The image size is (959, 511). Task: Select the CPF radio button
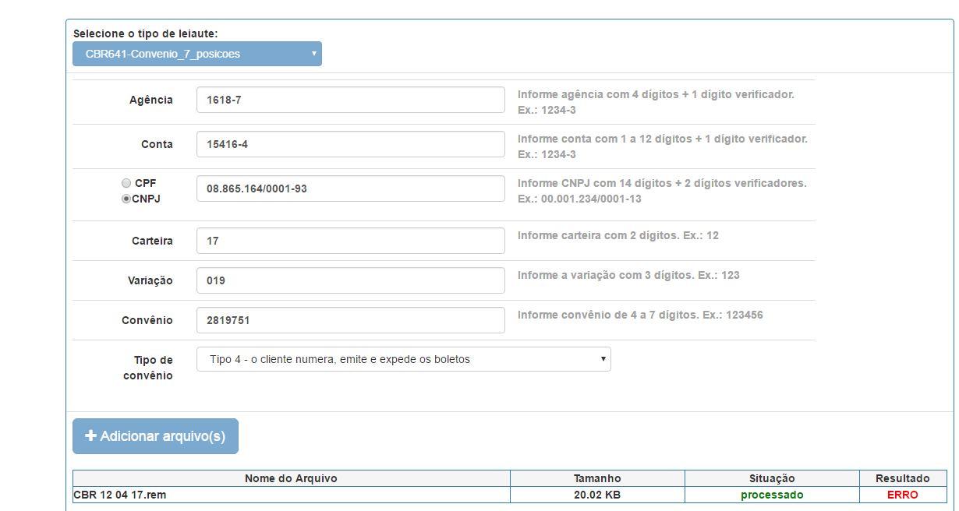click(x=126, y=183)
